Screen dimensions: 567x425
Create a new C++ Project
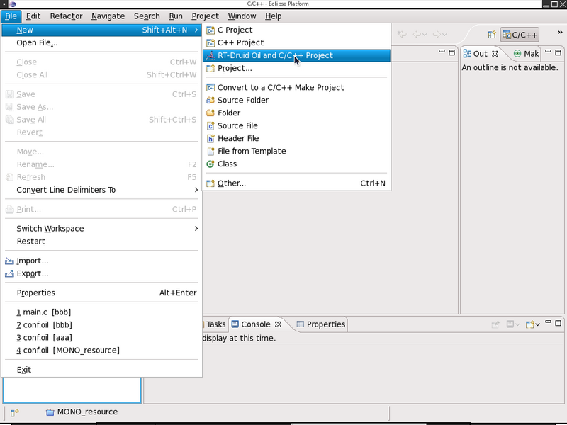click(296, 42)
